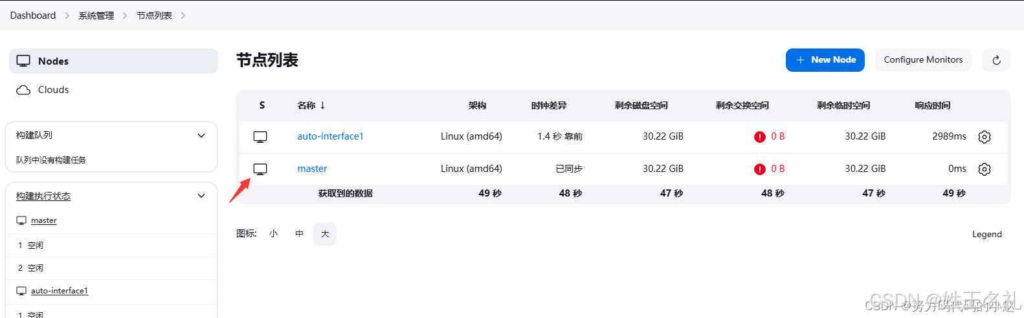Expand the Dashboard breadcrumb chevron

[67, 16]
